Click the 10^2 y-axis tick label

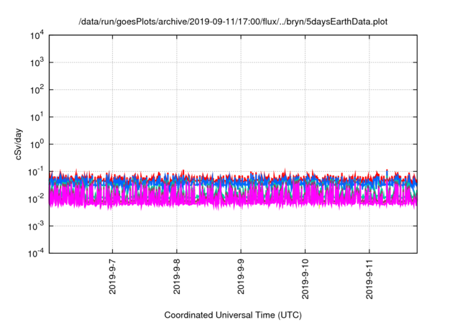(37, 90)
